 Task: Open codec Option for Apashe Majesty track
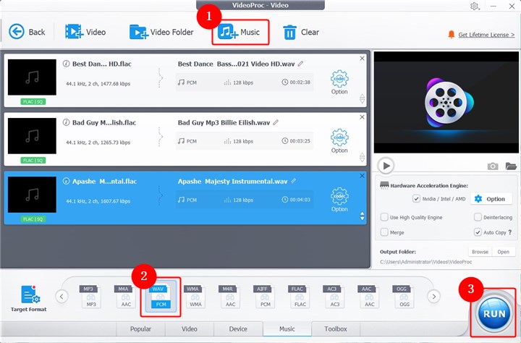point(339,200)
